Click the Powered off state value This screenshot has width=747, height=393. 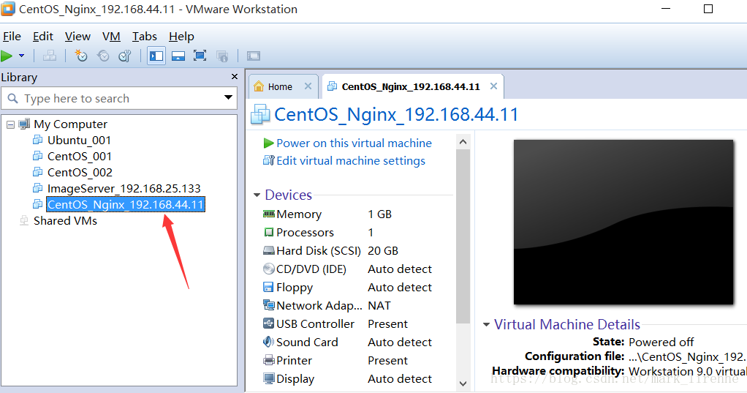coord(661,342)
